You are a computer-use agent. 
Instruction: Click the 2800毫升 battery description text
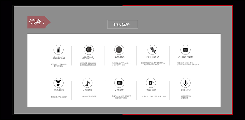coord(59,65)
